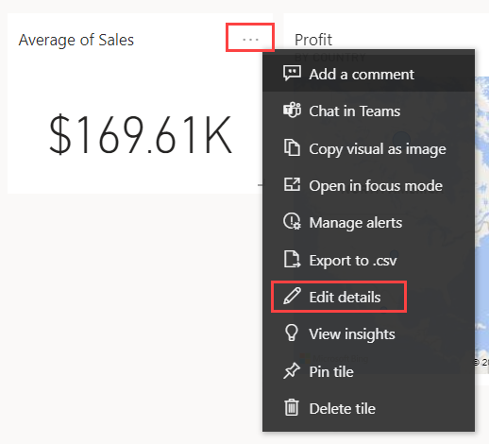Click the $169.61K card value
Image resolution: width=489 pixels, height=444 pixels.
[141, 135]
